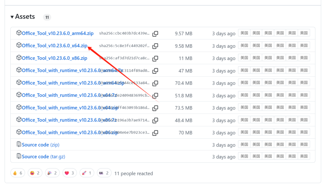Copy SHA256 hash for Office_Tool_v10.23.6.0_x64.zip
The image size is (323, 187).
pyautogui.click(x=155, y=46)
